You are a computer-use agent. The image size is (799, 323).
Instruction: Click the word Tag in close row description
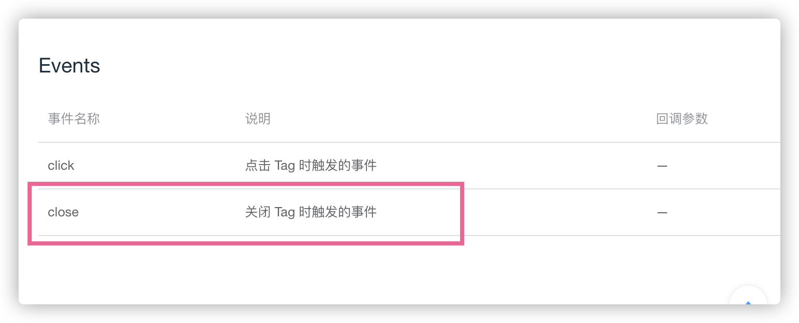(285, 213)
